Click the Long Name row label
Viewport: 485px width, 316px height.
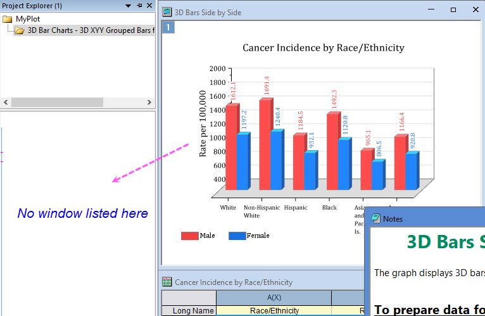pos(189,310)
